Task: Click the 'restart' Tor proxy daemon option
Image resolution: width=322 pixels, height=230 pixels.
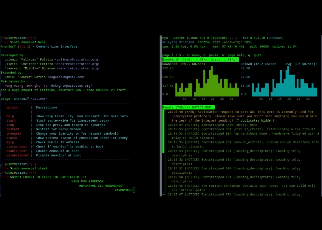Action: (13, 129)
